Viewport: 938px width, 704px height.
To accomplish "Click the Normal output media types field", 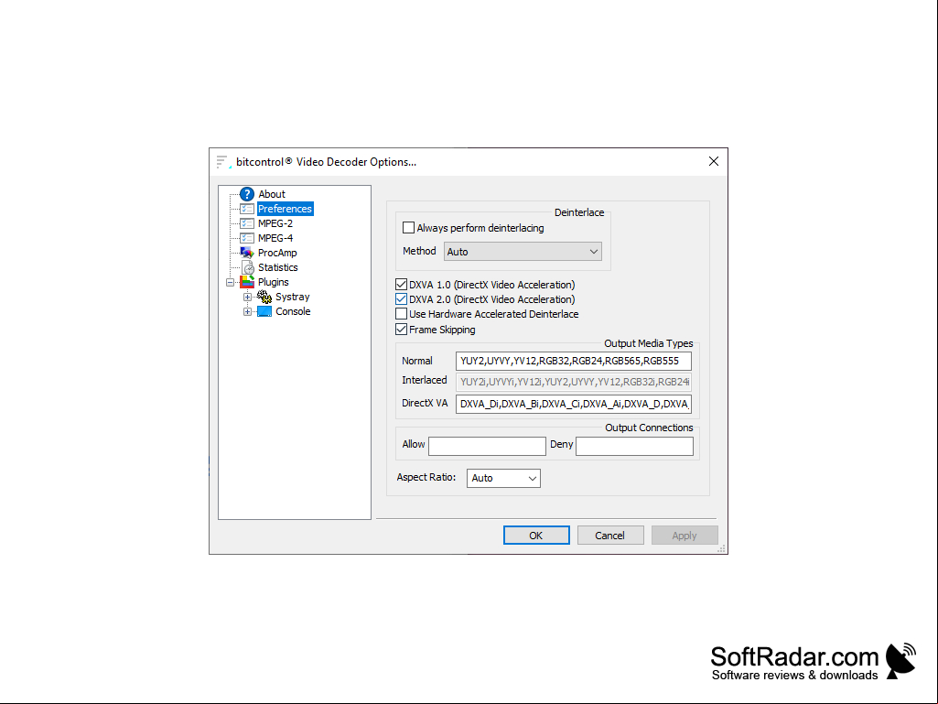I will click(x=574, y=361).
